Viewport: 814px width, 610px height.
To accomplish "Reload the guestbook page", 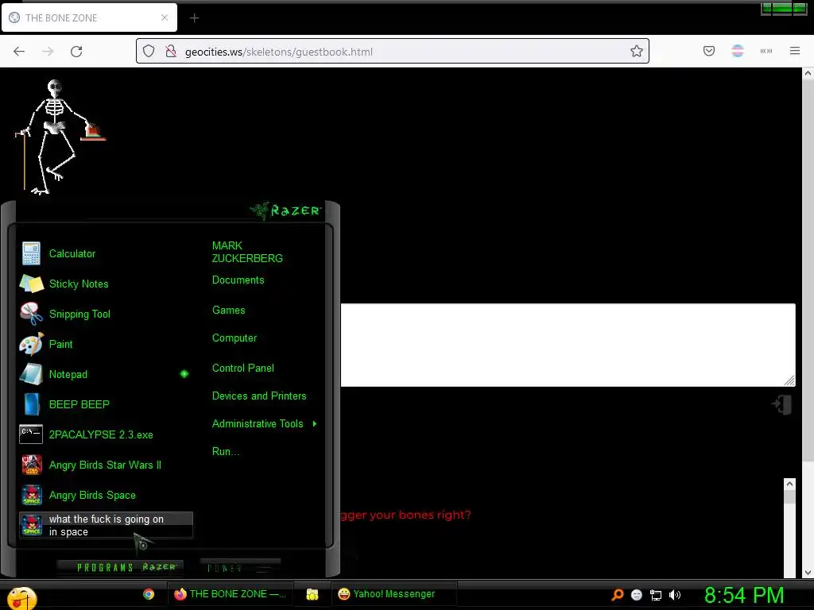I will [x=76, y=52].
